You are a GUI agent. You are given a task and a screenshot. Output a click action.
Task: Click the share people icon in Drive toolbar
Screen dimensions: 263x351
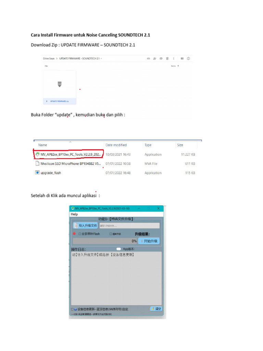pyautogui.click(x=154, y=58)
